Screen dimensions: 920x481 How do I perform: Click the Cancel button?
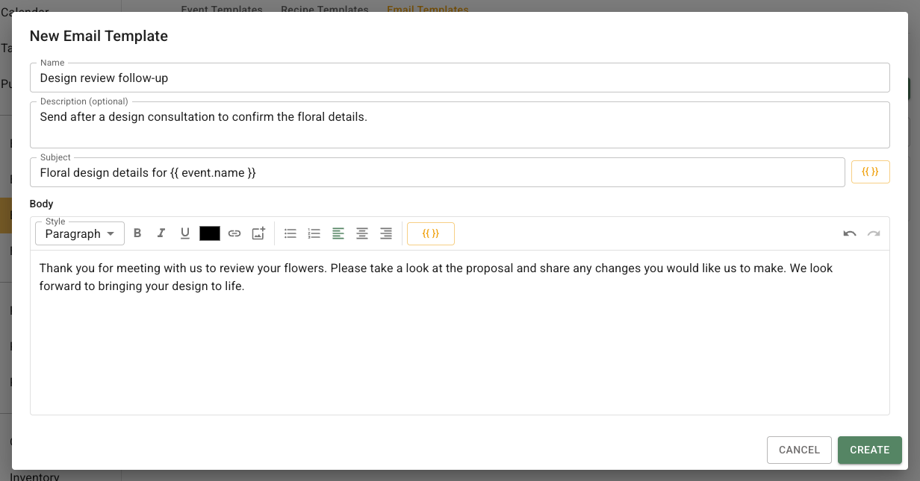coord(799,450)
